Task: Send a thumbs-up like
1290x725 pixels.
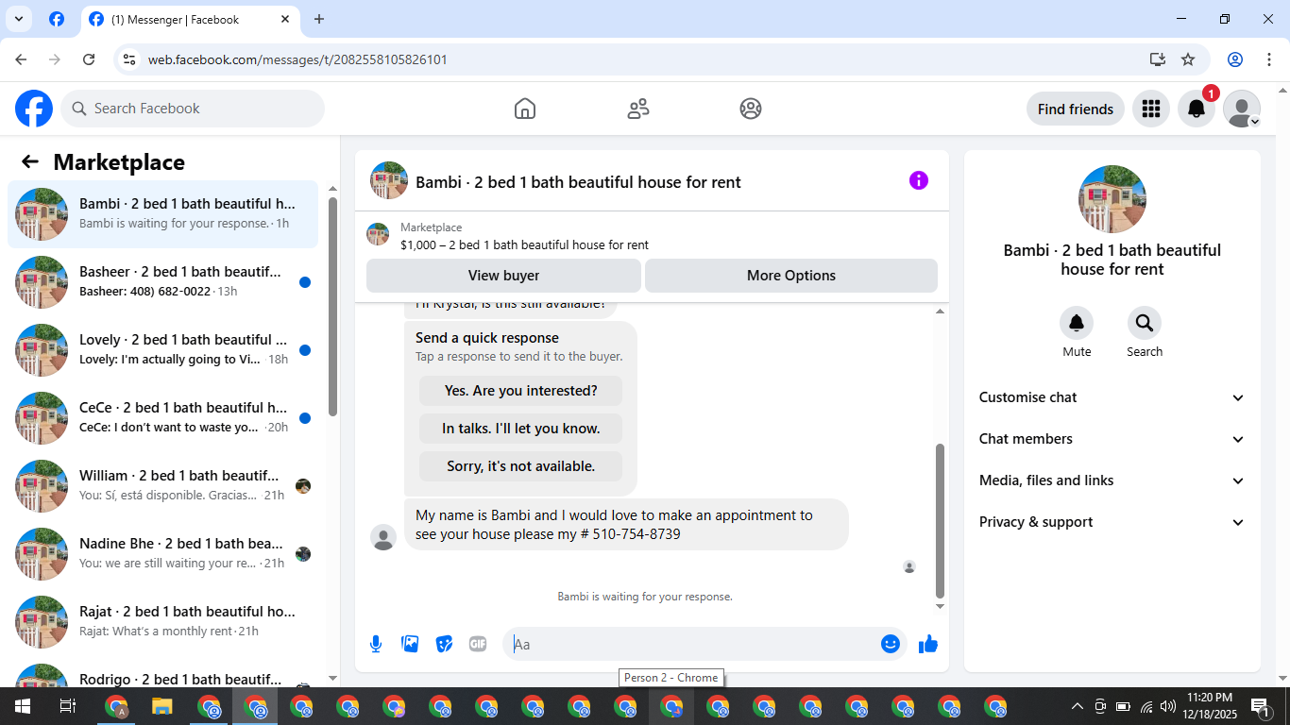Action: [x=928, y=644]
